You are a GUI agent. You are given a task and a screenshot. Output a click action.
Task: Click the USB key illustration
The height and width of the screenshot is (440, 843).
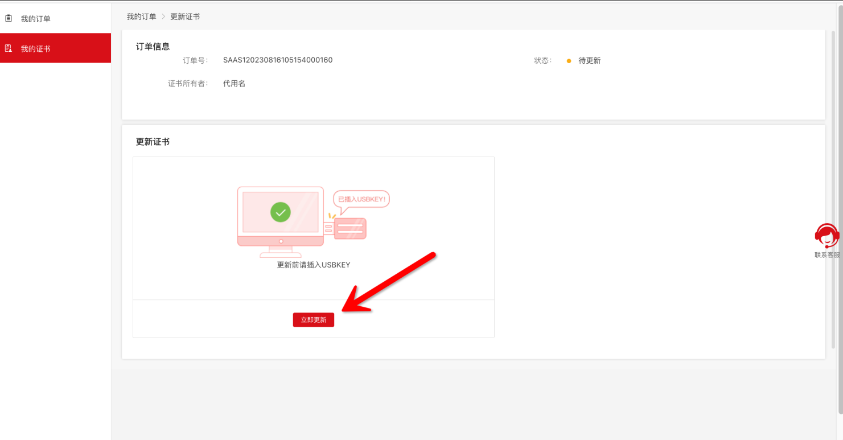point(348,228)
